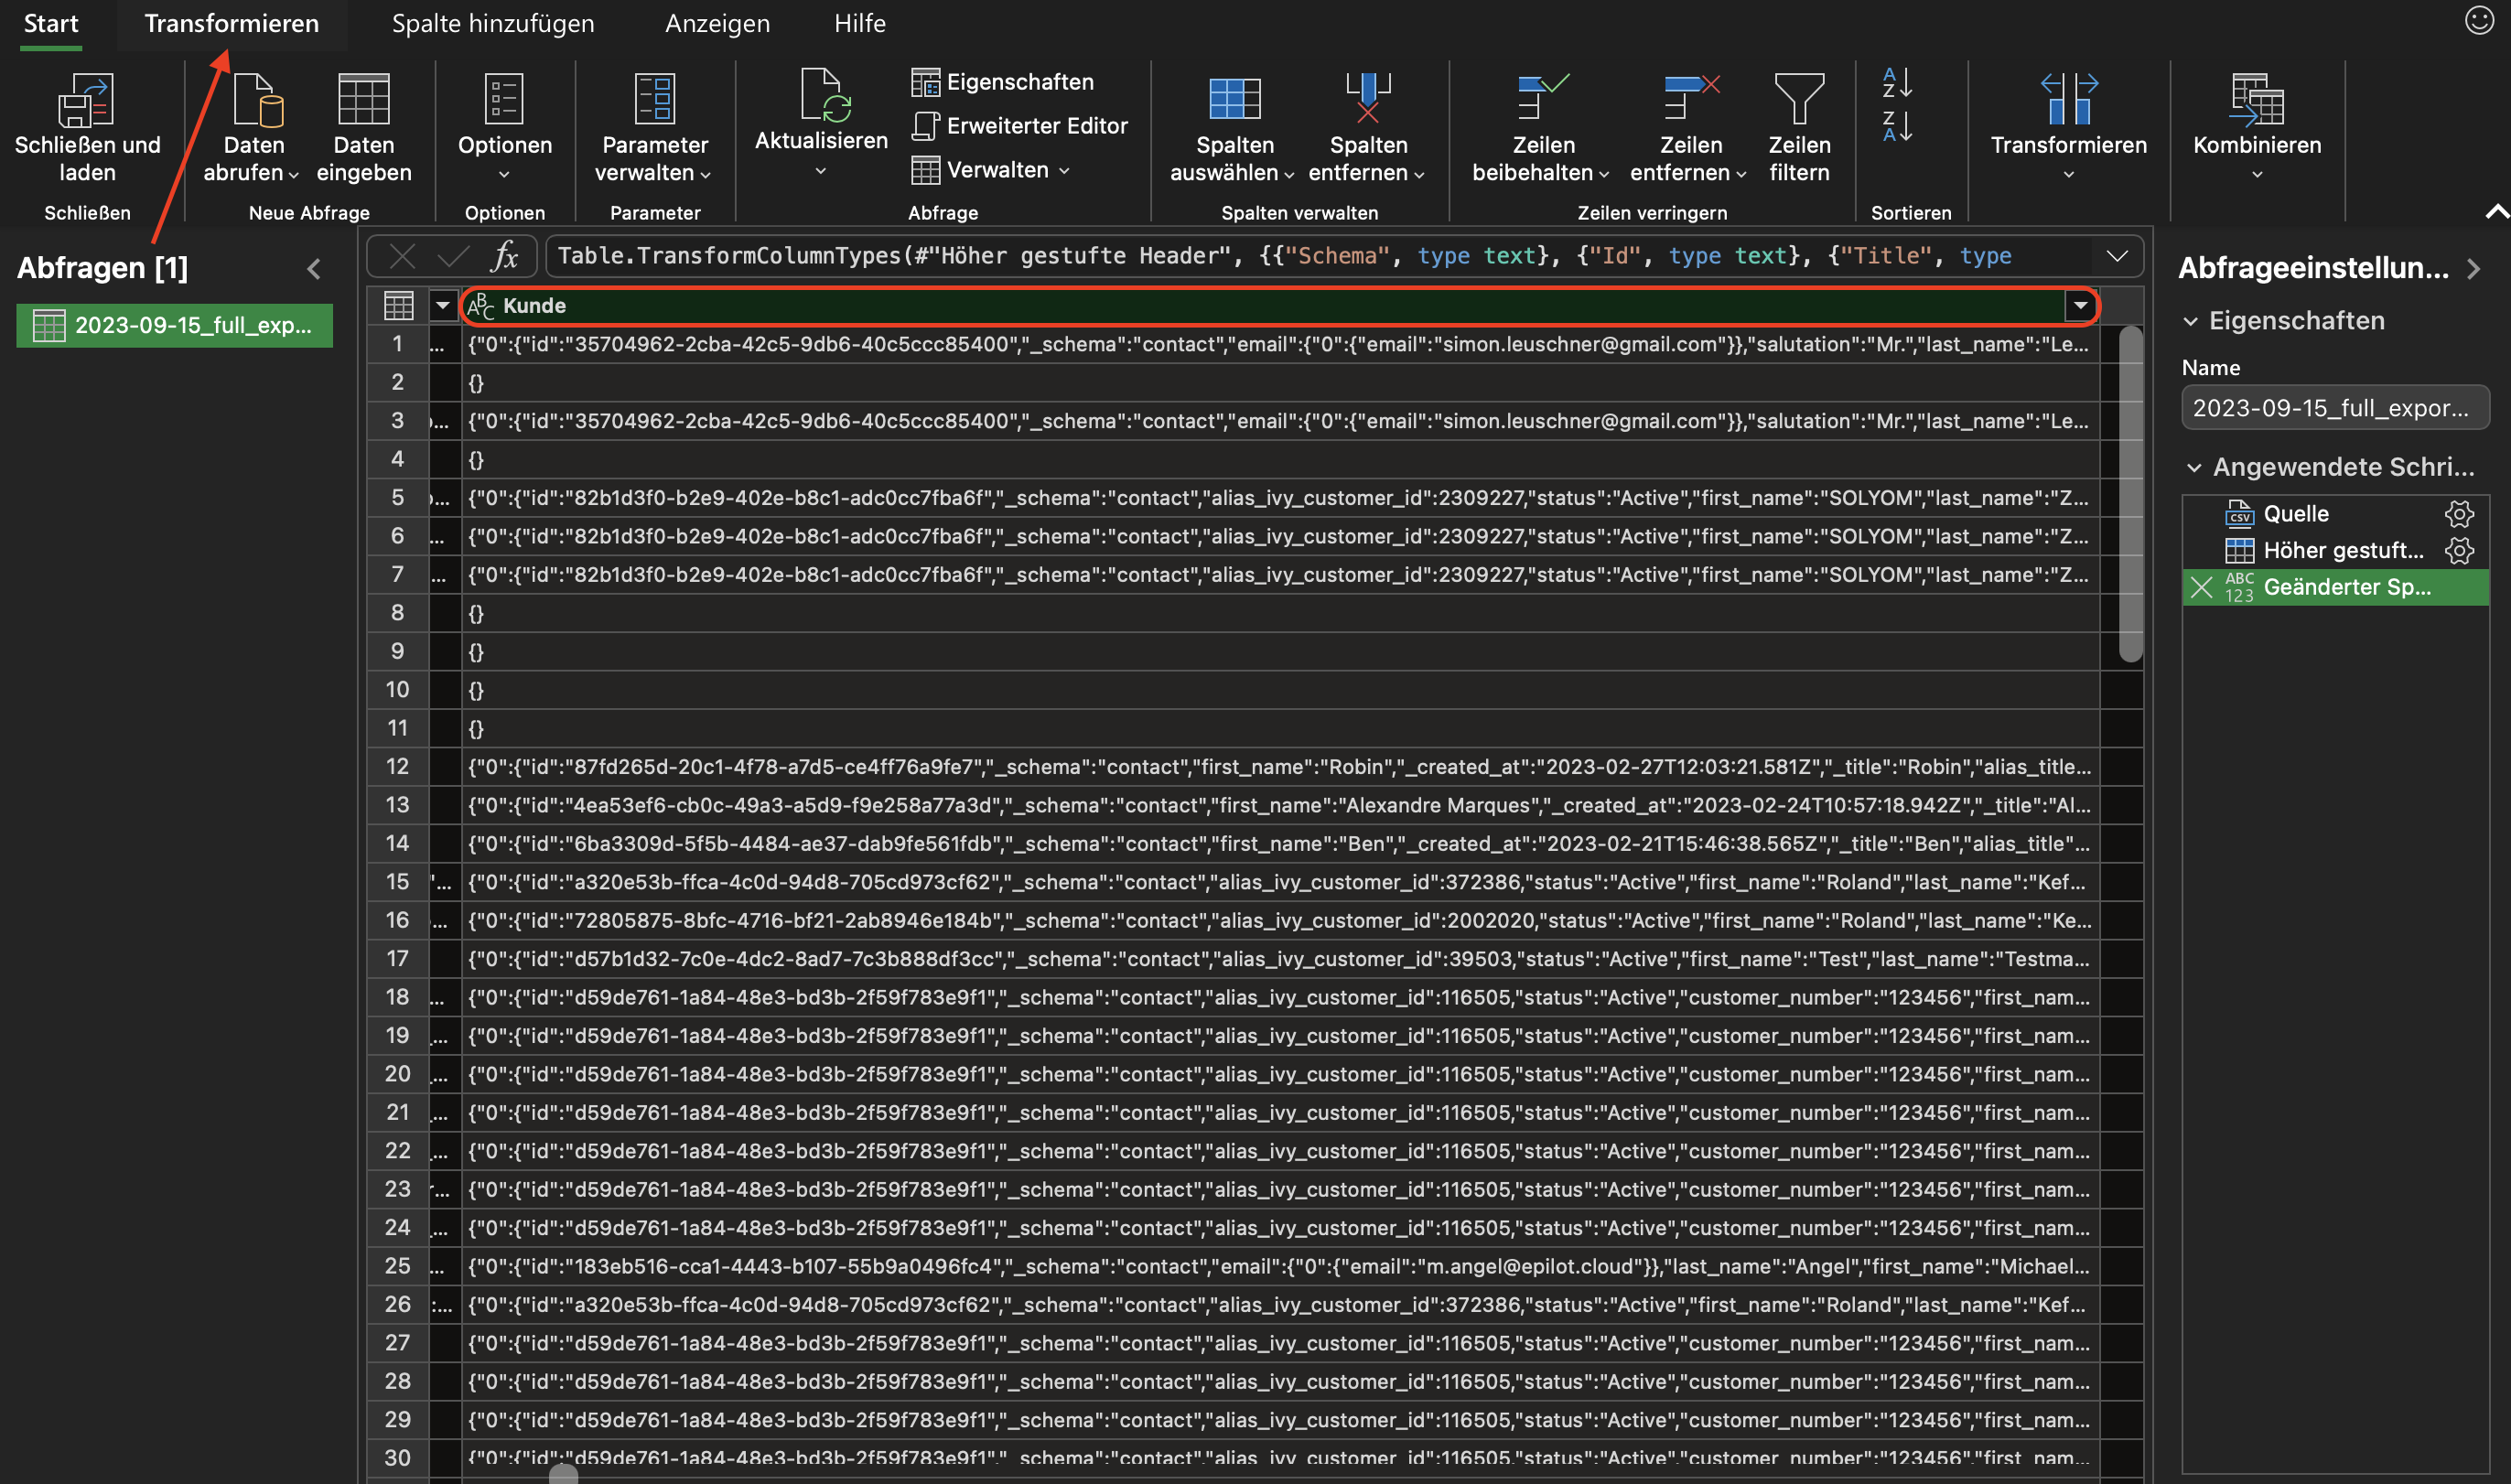Screen dimensions: 2511x1484
Task: Open the Hilfe tab
Action: (859, 24)
